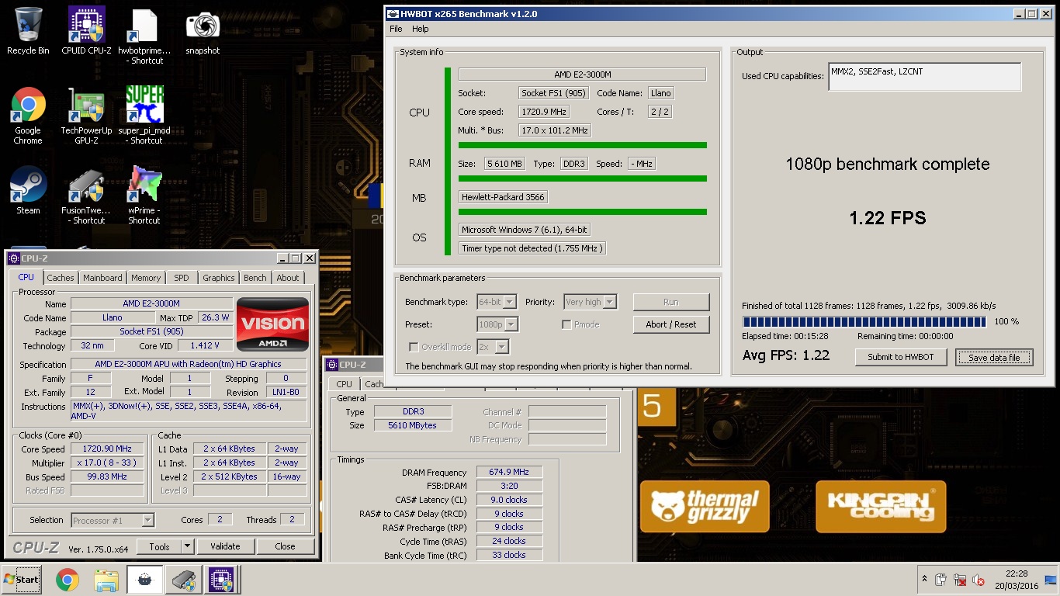
Task: Click the Kingpin Cooling logo on wallpaper panel
Action: point(881,507)
